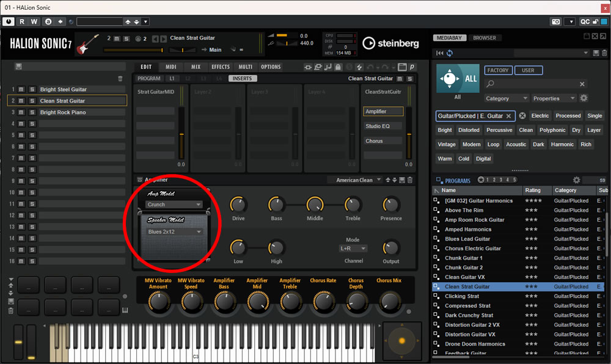Adjust slot level slider under program name

(x=133, y=50)
